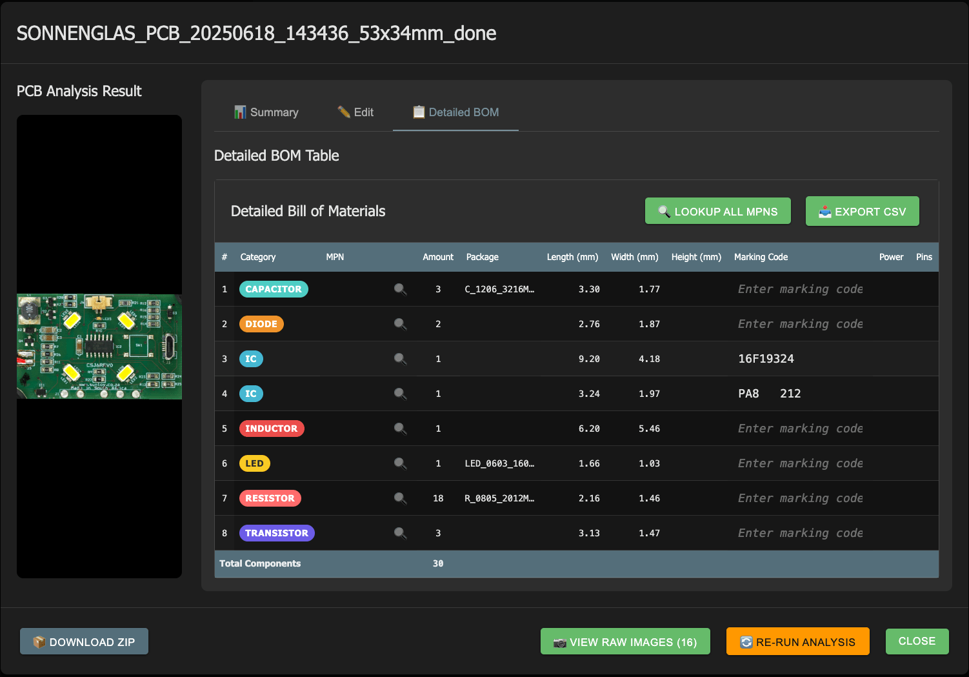Image resolution: width=969 pixels, height=677 pixels.
Task: Click lookup magnifier in the INDUCTOR row
Action: coord(400,429)
